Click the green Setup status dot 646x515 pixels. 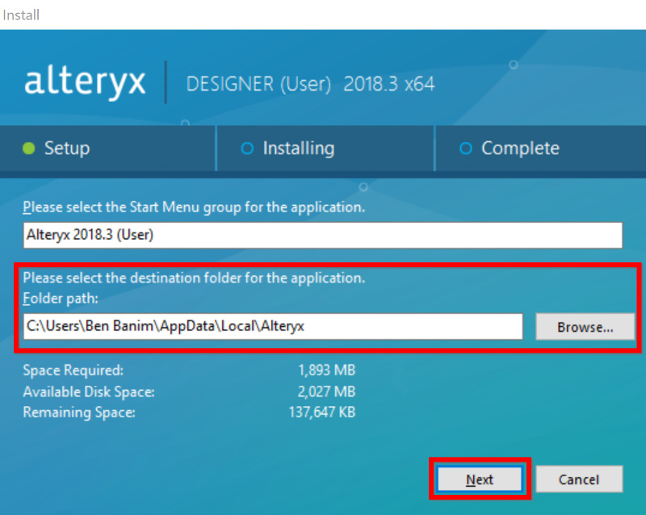(x=29, y=149)
